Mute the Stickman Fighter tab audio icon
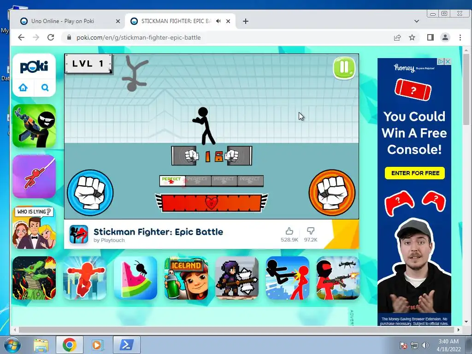 (218, 21)
